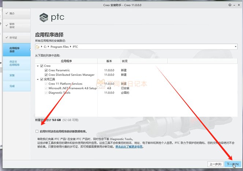Image resolution: width=243 pixels, height=171 pixels.
Task: Enable diagnostic data collection checkbox
Action: [x=37, y=131]
